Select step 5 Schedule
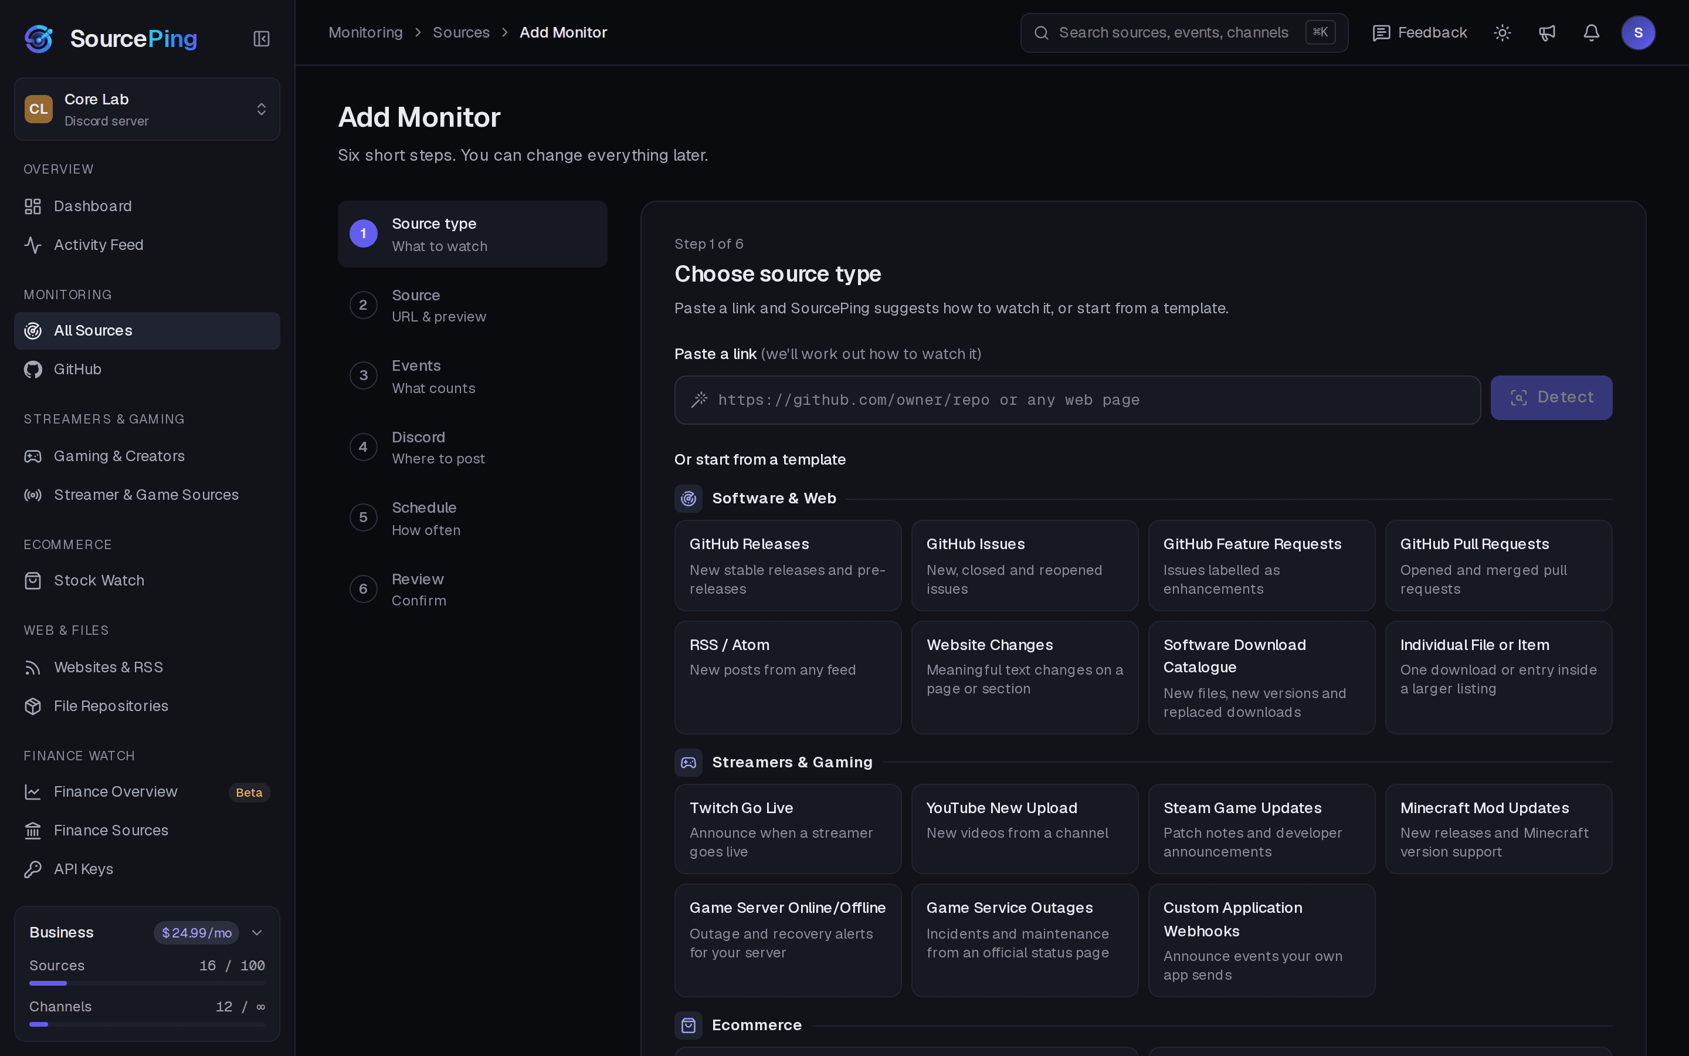 [x=473, y=518]
